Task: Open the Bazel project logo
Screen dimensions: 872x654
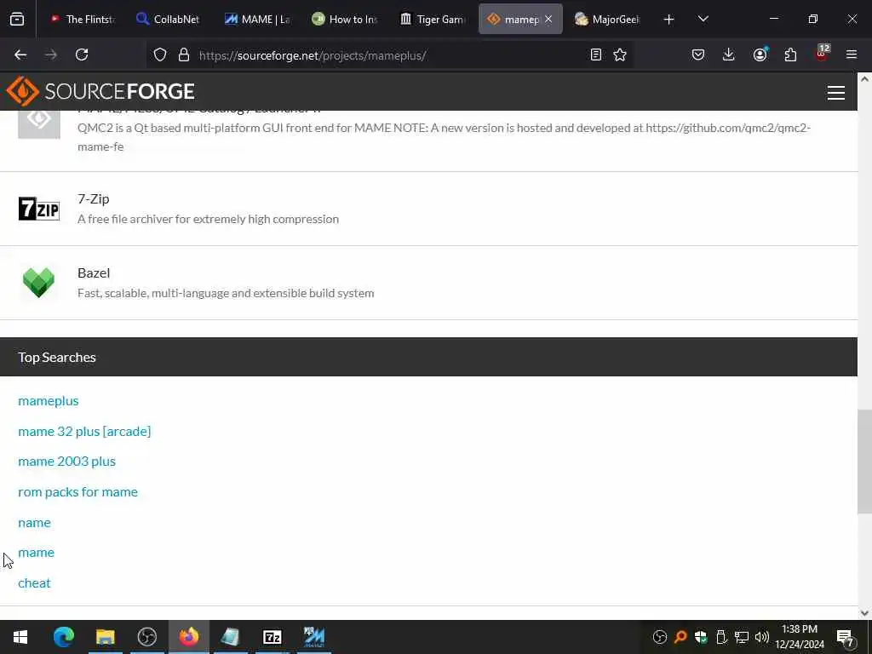Action: pos(39,283)
